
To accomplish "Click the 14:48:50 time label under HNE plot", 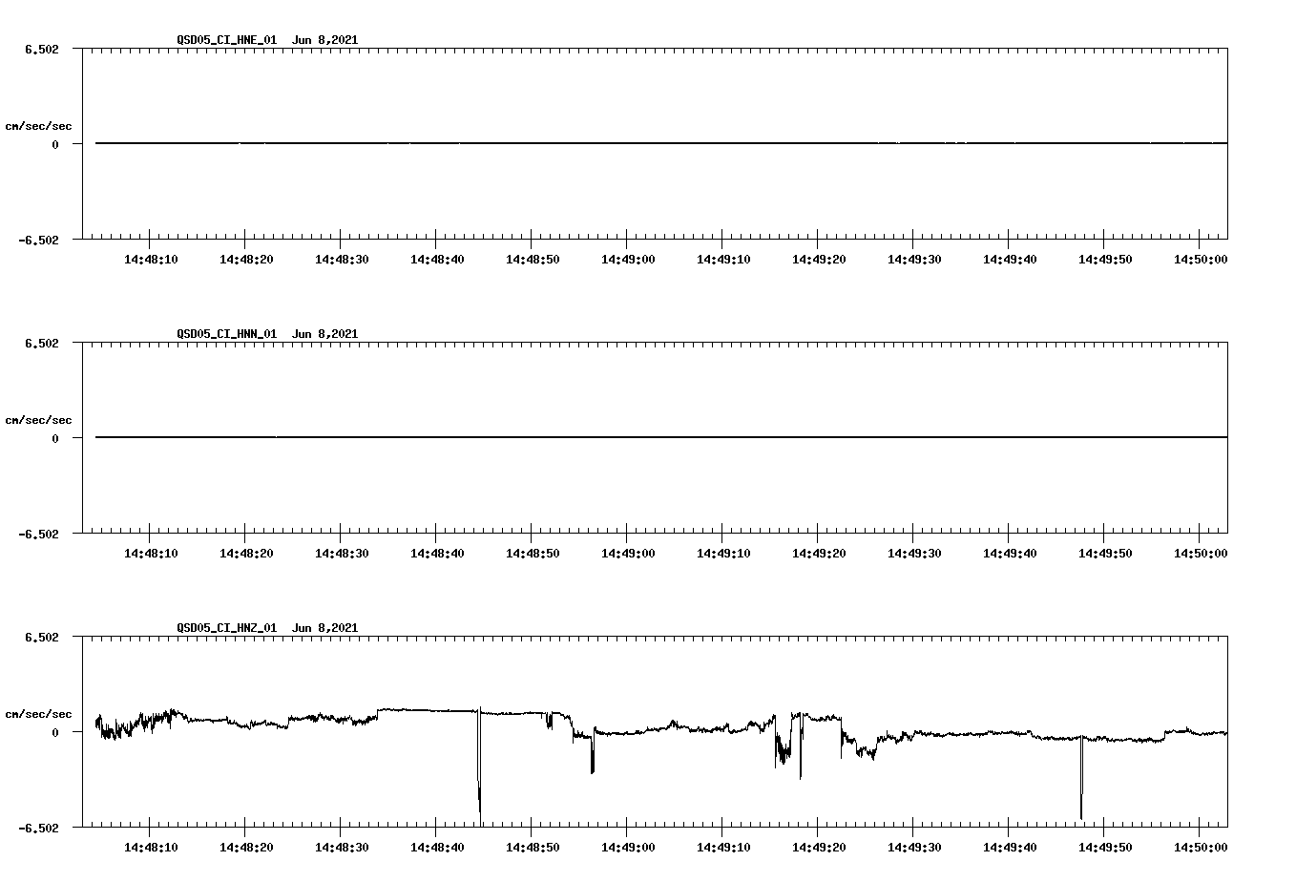I will tap(533, 260).
